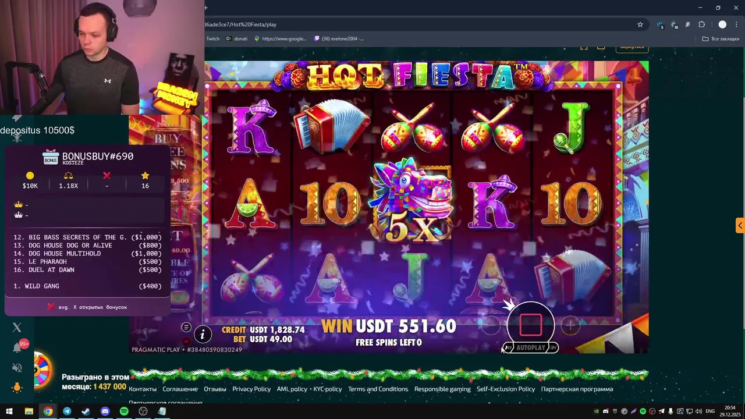
Task: Open the Terms and Conditions link
Action: (x=378, y=389)
